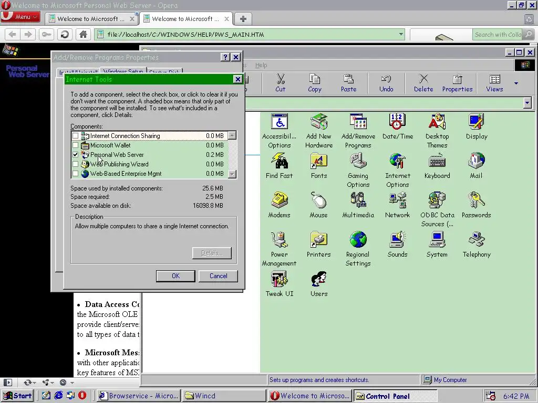Viewport: 538px width, 403px height.
Task: Open Internet Options icon
Action: click(398, 170)
